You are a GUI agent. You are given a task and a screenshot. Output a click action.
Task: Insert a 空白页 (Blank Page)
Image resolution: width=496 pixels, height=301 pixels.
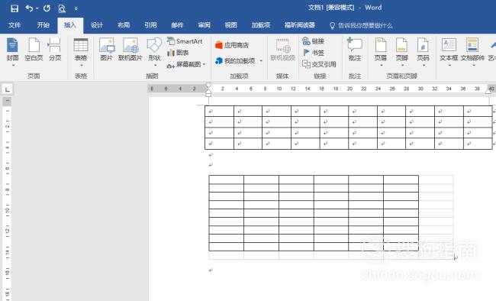click(x=34, y=50)
